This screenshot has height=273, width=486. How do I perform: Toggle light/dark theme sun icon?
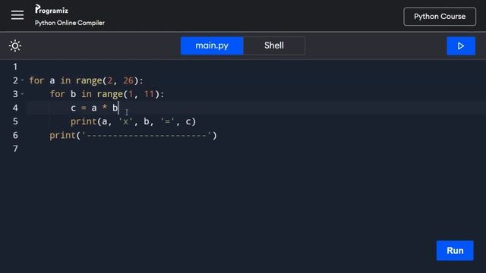pos(15,45)
